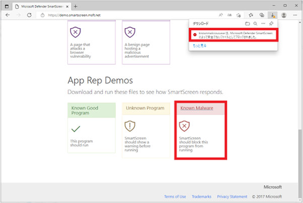Open the Collections toolbar icon
This screenshot has height=203, width=303.
(x=262, y=15)
